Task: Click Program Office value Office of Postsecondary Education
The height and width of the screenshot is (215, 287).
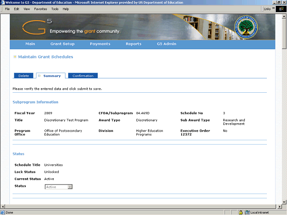Action: [63, 133]
